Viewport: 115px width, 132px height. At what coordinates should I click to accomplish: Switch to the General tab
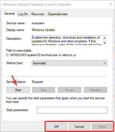9,14
